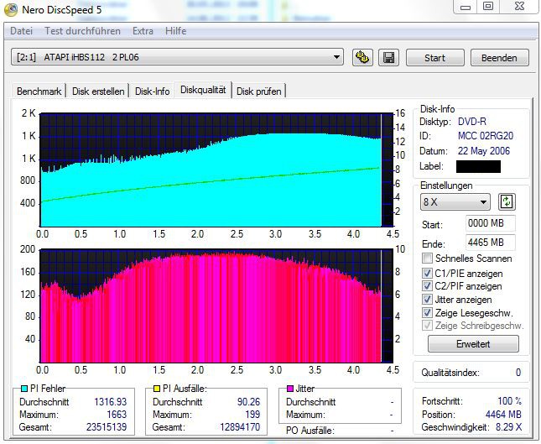This screenshot has height=444, width=541.
Task: Open the 8 X speed dropdown
Action: [x=455, y=201]
